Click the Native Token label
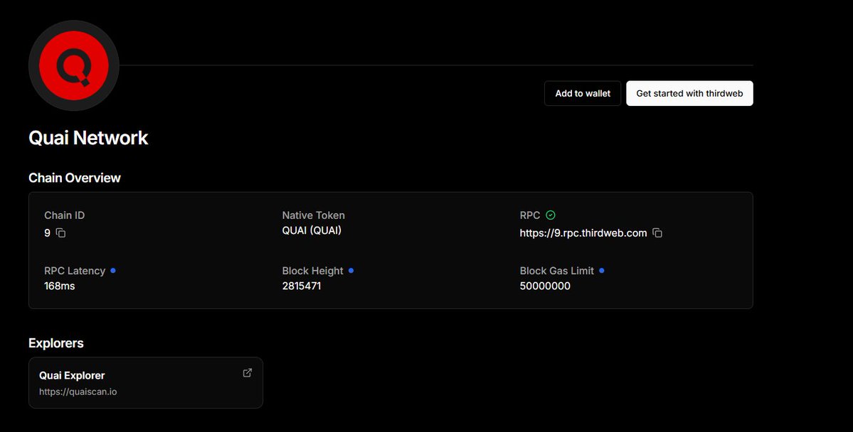 coord(313,215)
